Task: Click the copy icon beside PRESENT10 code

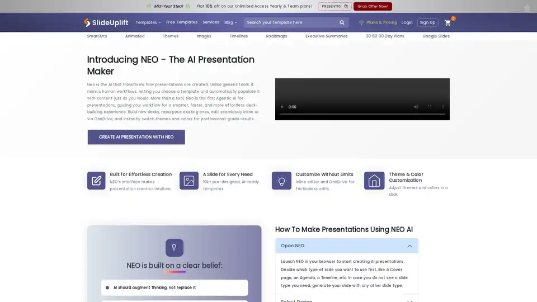Action: (x=346, y=7)
